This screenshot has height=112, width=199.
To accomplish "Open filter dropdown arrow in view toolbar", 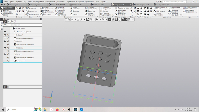I will coord(126,20).
